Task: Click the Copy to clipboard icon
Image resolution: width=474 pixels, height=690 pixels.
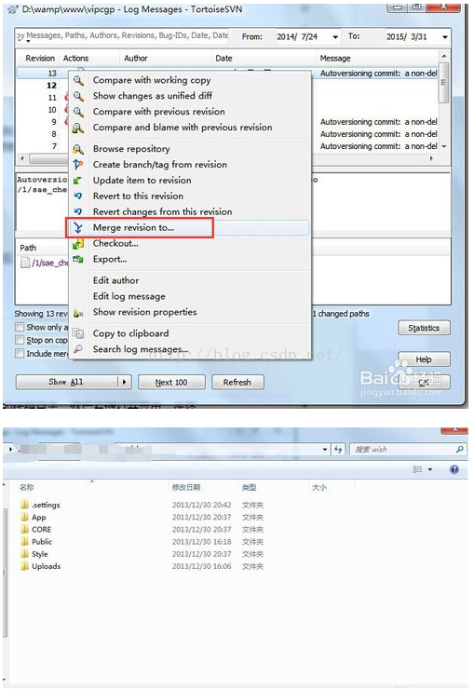Action: click(x=78, y=333)
